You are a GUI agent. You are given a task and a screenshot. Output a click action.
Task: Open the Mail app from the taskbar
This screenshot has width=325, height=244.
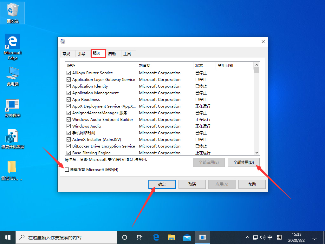coord(187,237)
